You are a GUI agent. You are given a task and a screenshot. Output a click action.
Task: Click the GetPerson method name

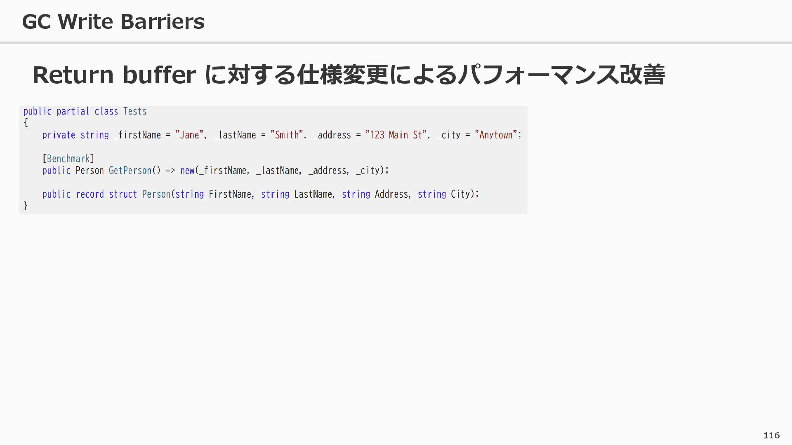click(x=130, y=171)
